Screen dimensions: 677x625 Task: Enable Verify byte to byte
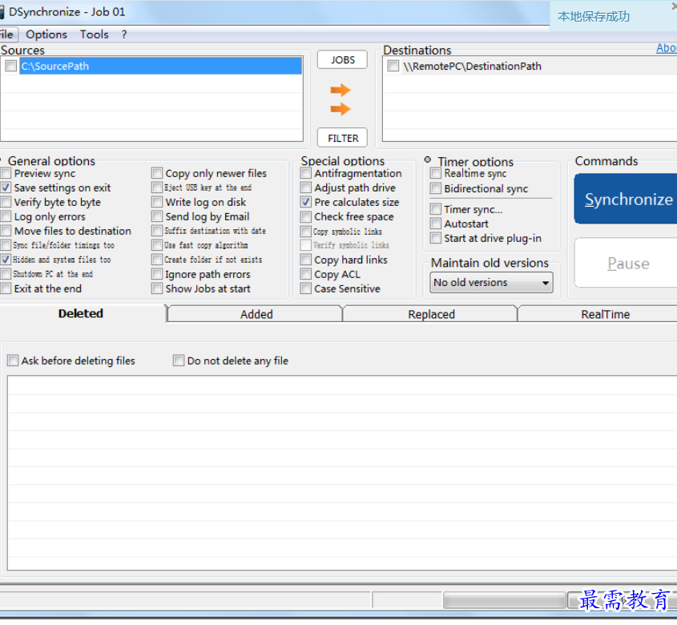[6, 202]
